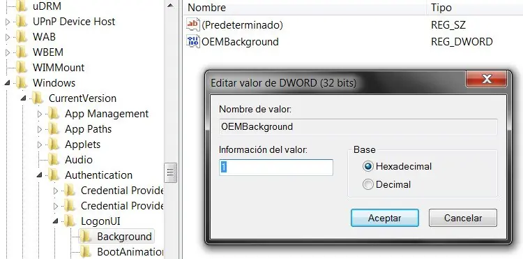523x259 pixels.
Task: Select the WBEM key label
Action: (47, 52)
